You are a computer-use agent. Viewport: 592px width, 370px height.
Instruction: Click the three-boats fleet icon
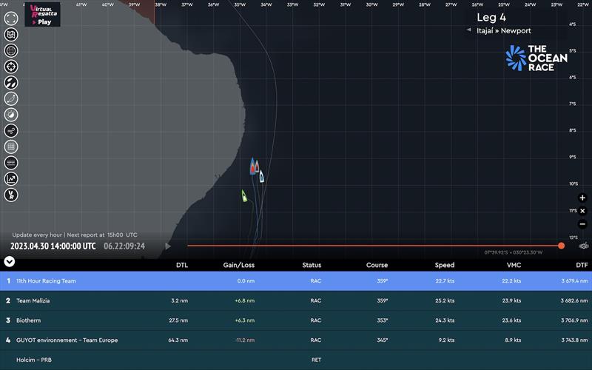(11, 83)
